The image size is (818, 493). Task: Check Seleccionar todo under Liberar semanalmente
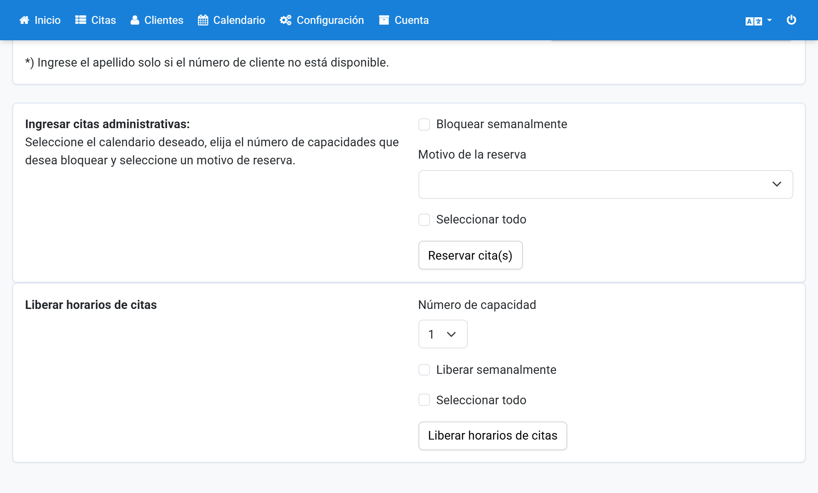click(424, 400)
